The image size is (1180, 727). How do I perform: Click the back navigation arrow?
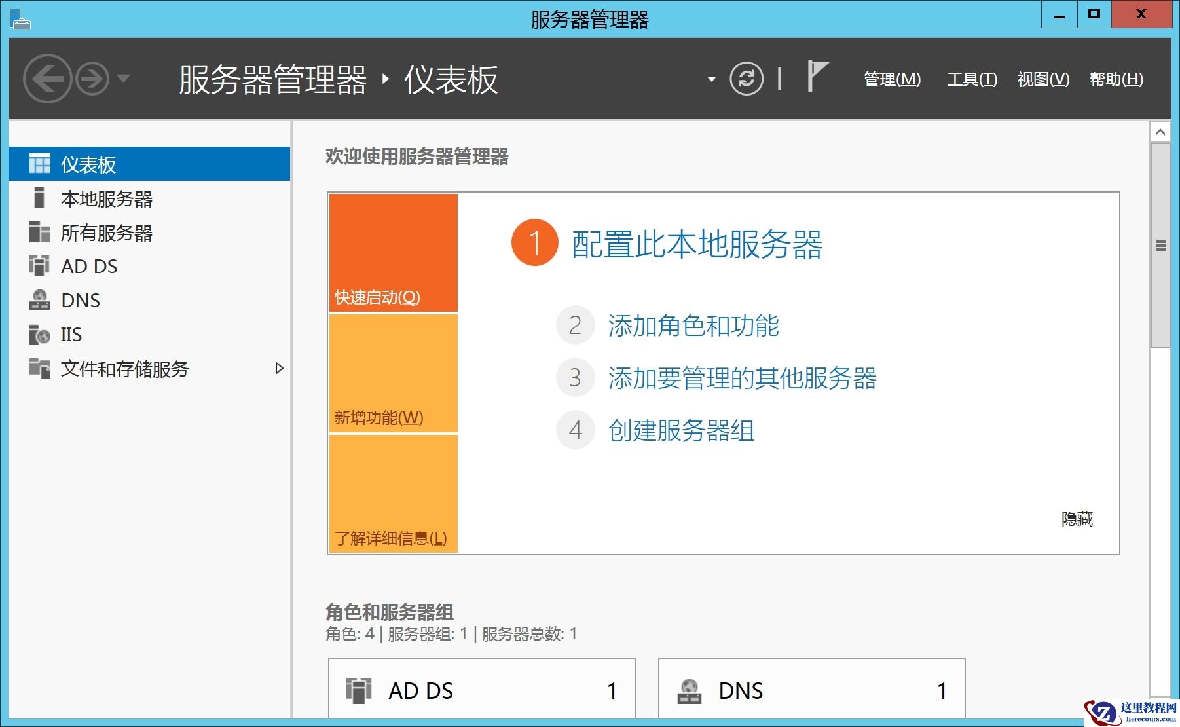(x=49, y=79)
